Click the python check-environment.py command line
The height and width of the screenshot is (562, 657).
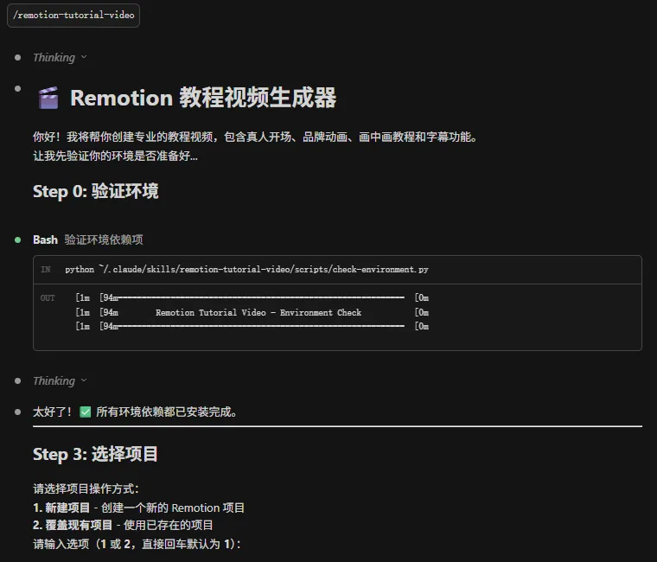click(x=246, y=270)
